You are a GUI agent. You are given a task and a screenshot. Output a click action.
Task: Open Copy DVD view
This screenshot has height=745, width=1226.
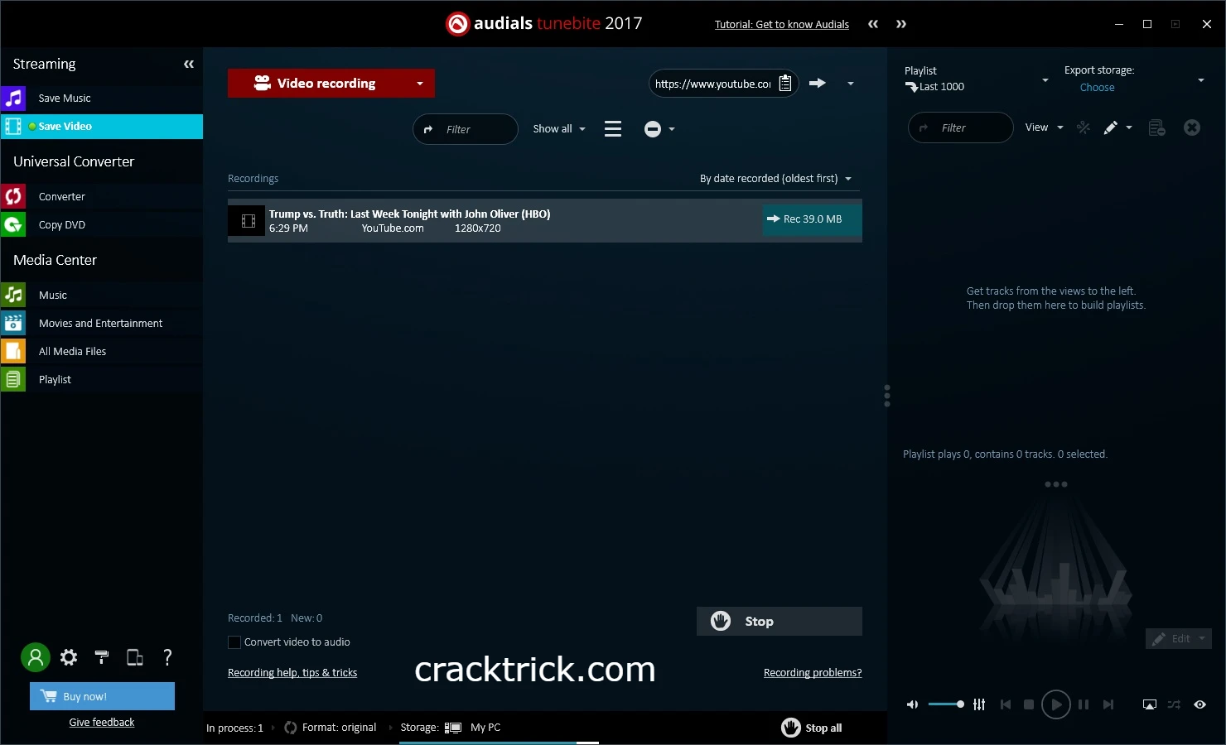[x=101, y=224]
